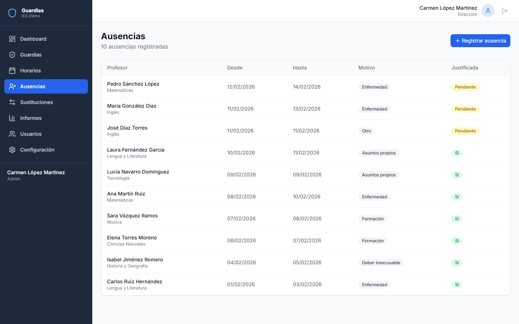The height and width of the screenshot is (324, 519).
Task: Click the Otro tag for José Díaz Torres
Action: click(x=366, y=131)
